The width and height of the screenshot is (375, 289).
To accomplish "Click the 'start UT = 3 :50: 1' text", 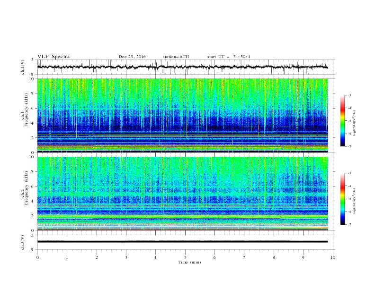I will point(229,57).
